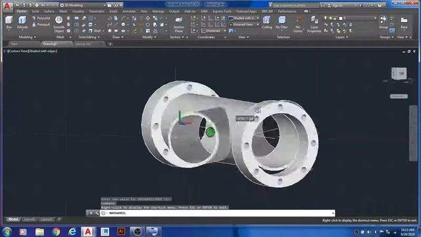Click the No Gizmo button
The image size is (421, 237).
coord(298,24)
